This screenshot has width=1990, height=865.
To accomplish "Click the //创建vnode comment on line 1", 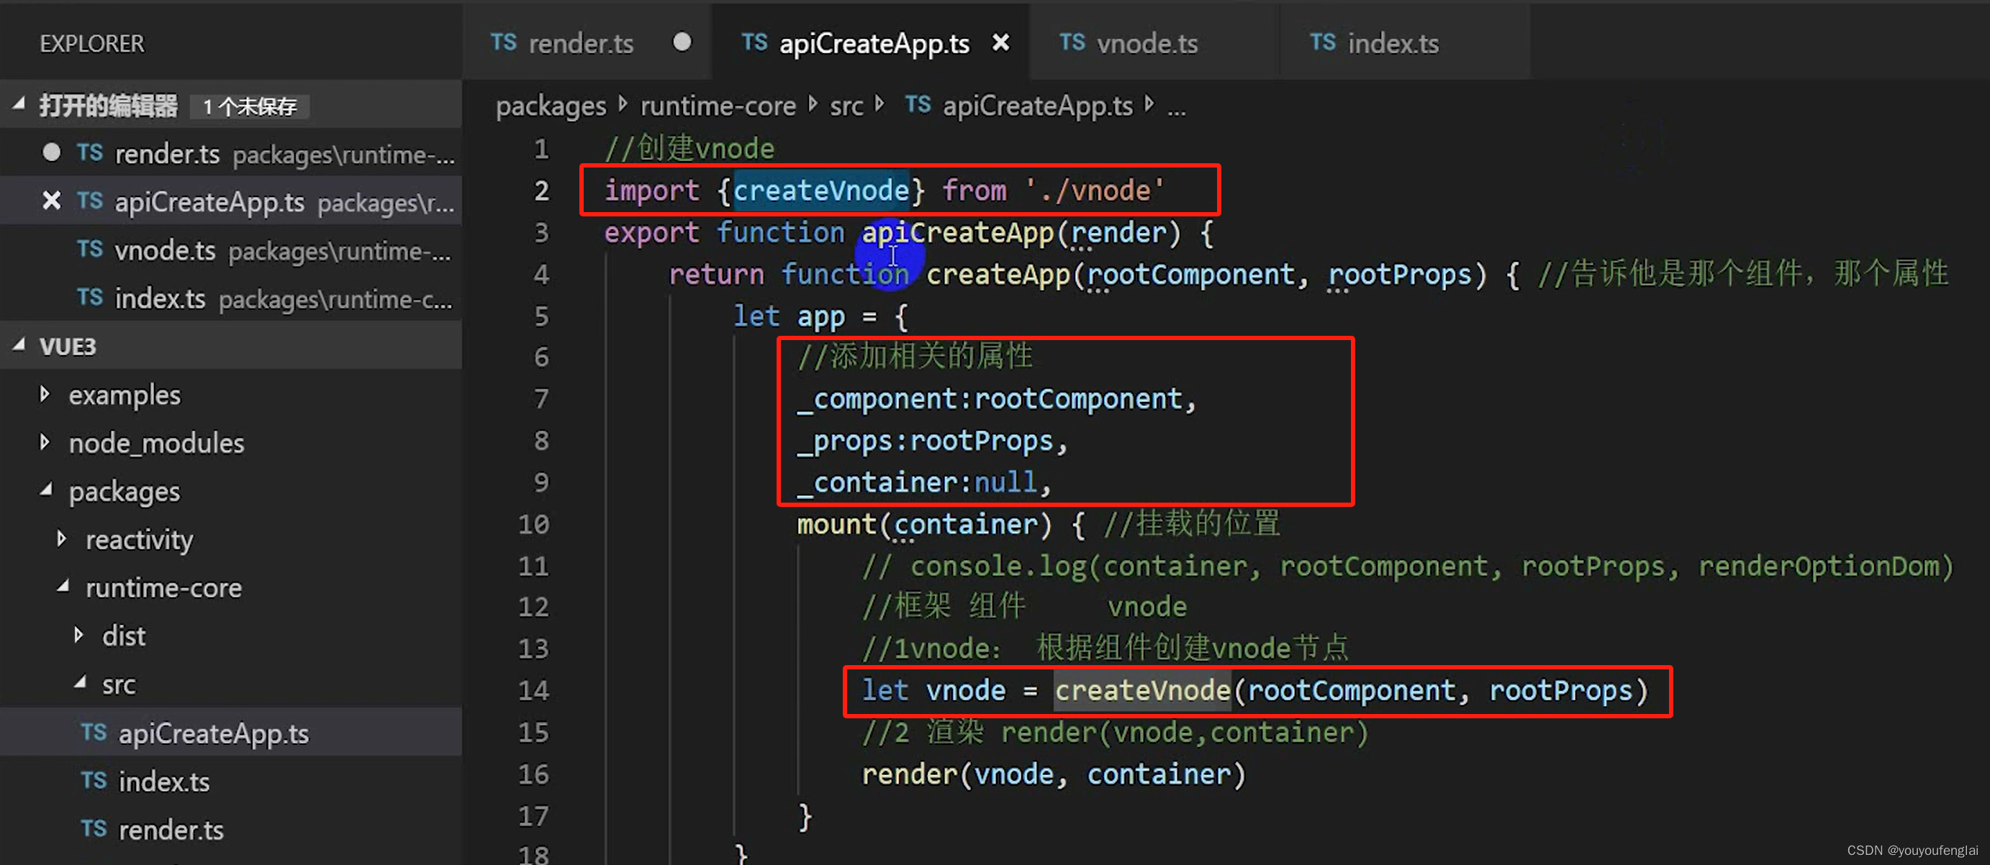I will [x=690, y=148].
